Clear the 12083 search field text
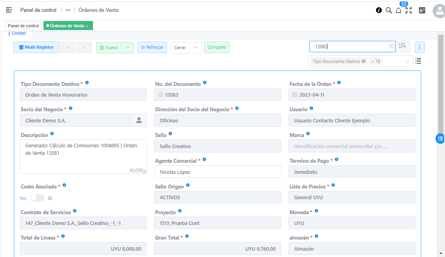The width and height of the screenshot is (445, 257). (391, 46)
